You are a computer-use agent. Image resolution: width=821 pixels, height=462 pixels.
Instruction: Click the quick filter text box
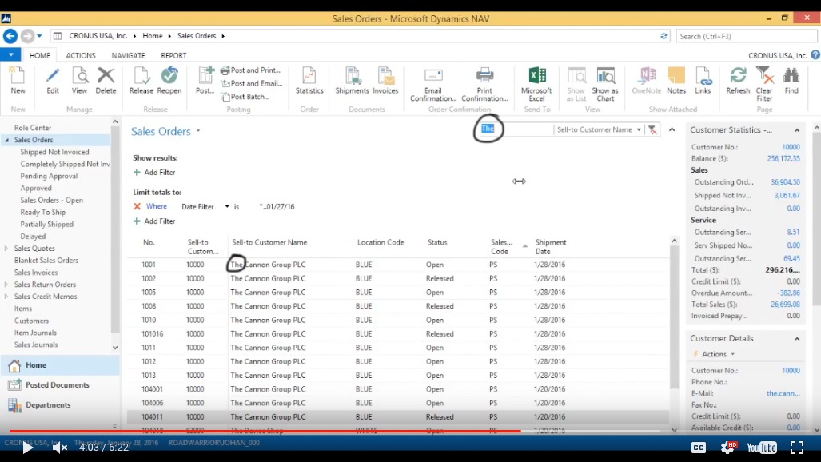pyautogui.click(x=516, y=129)
